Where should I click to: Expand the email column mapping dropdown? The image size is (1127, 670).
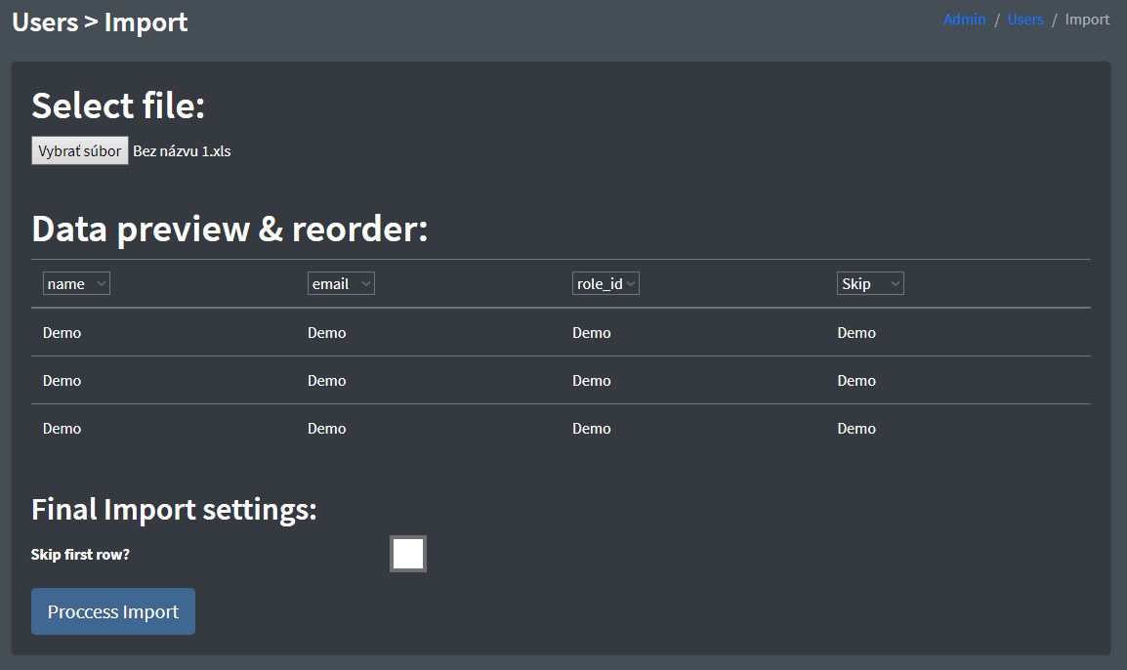click(341, 283)
